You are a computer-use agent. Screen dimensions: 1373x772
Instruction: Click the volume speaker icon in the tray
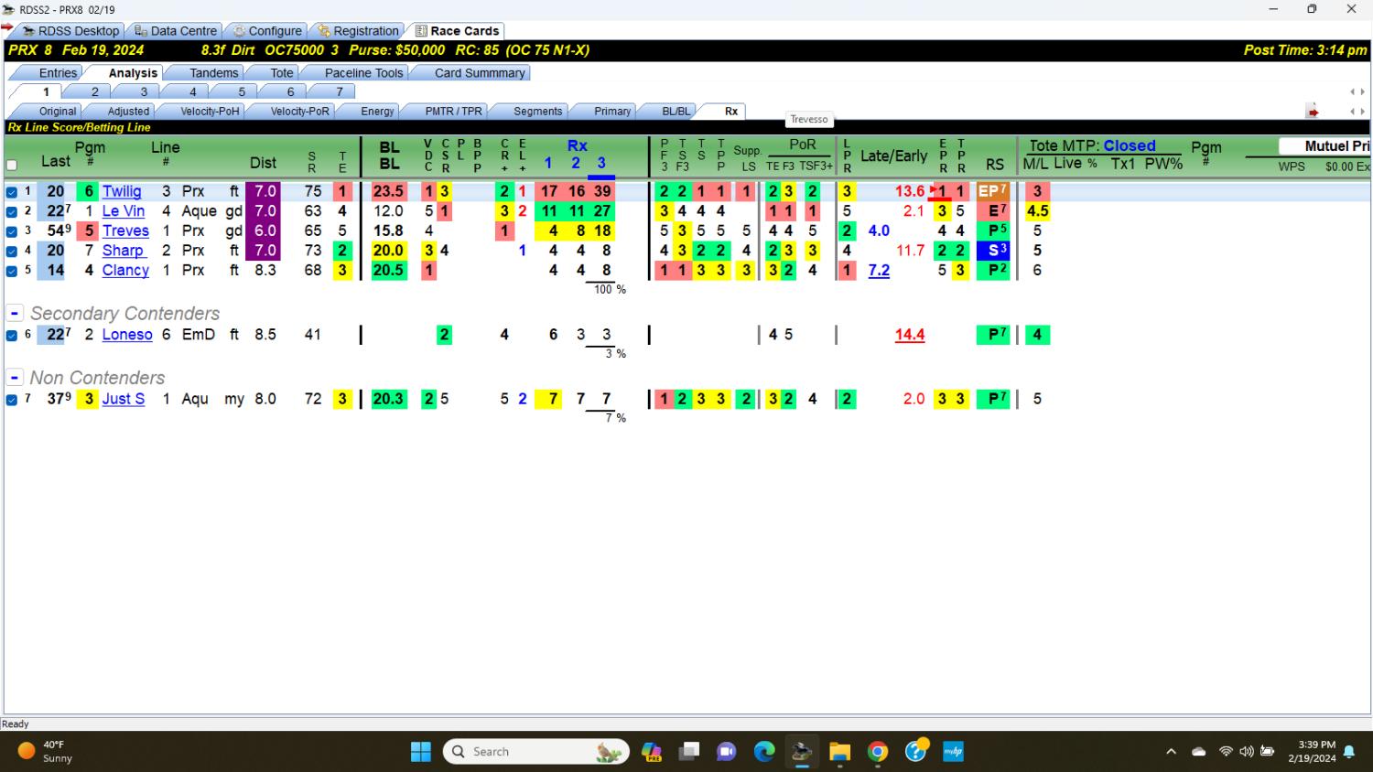point(1246,752)
